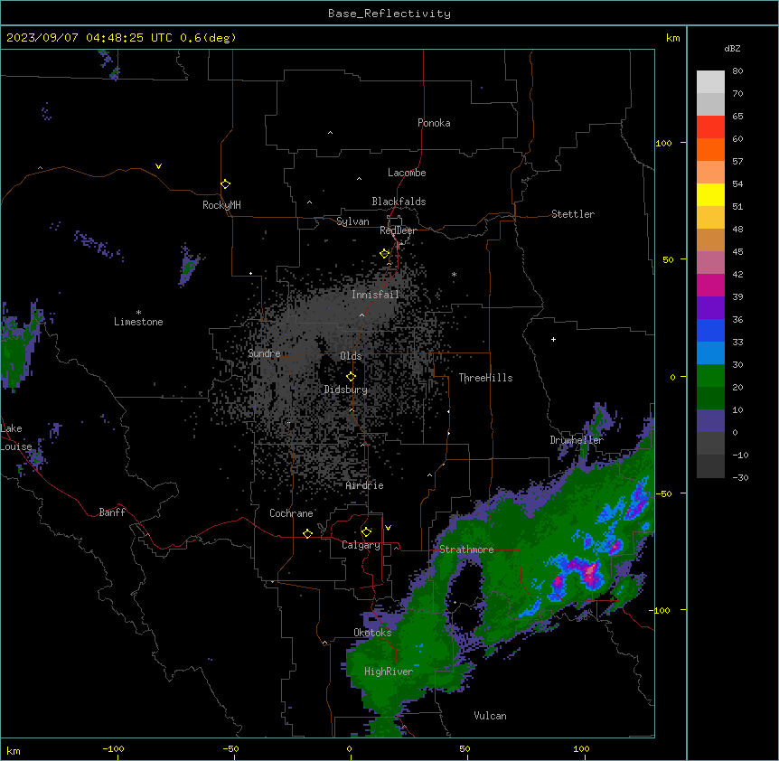Click the HighRiver label
Viewport: 779px width, 761px height.
click(389, 672)
